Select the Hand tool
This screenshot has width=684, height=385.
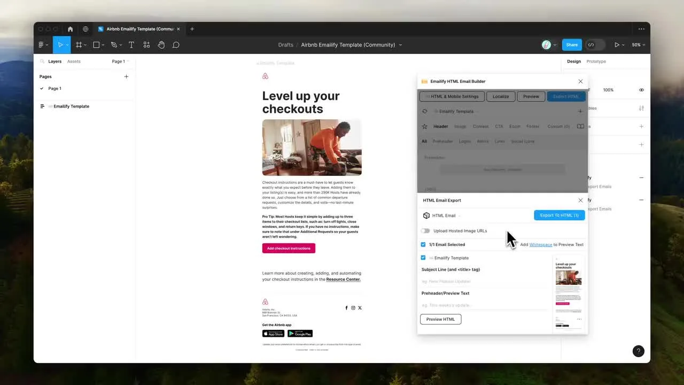pyautogui.click(x=161, y=44)
